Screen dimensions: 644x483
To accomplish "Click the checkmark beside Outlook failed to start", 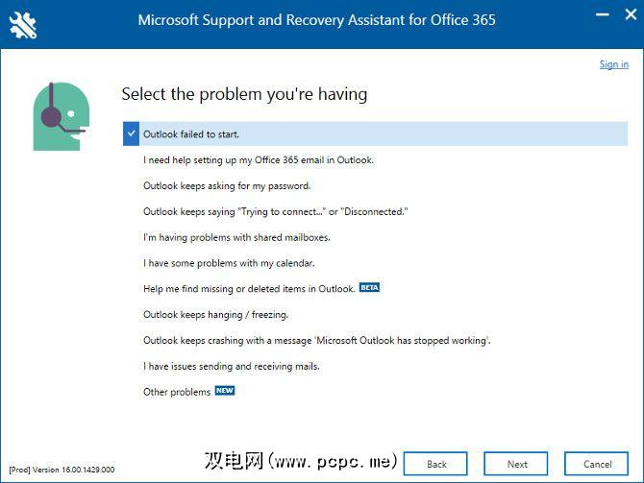I will click(132, 133).
